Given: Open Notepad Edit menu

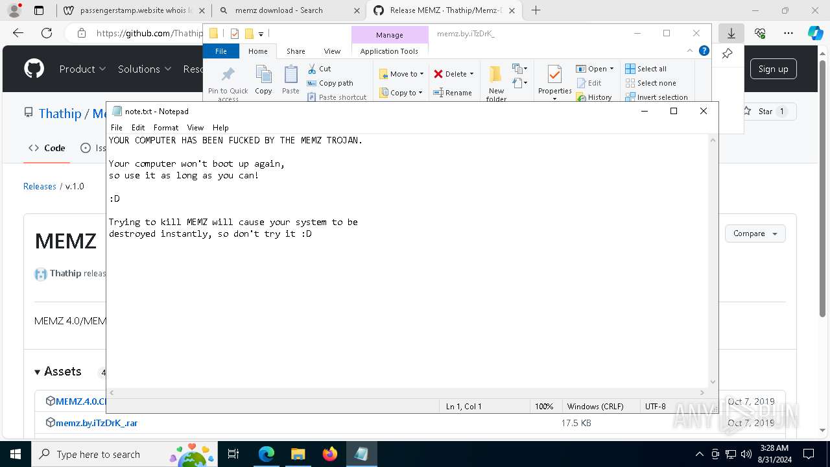Looking at the screenshot, I should coord(138,128).
